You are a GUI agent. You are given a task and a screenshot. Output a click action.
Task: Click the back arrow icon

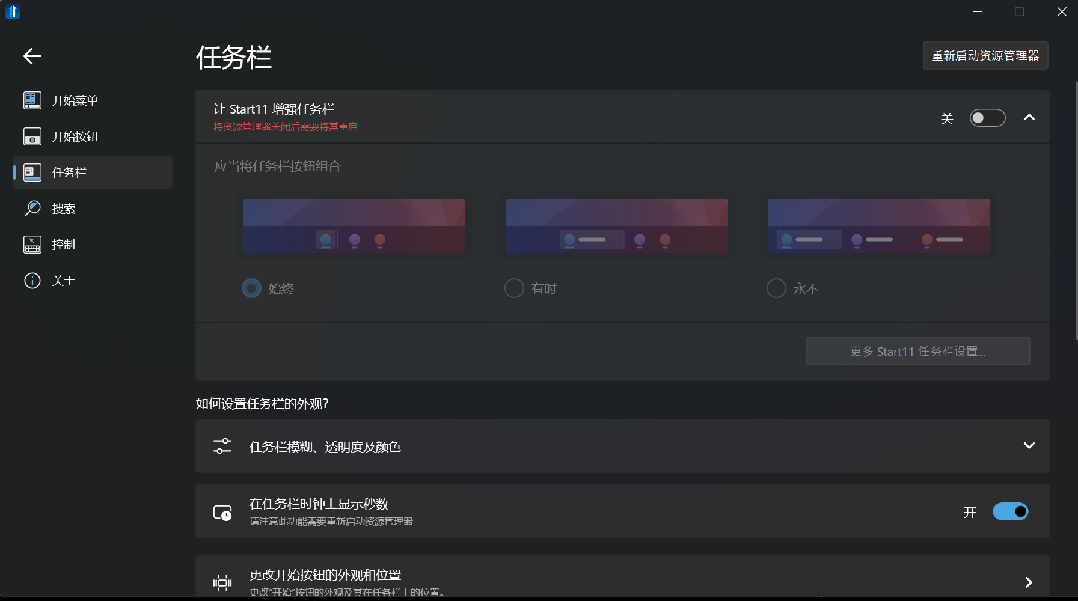32,56
